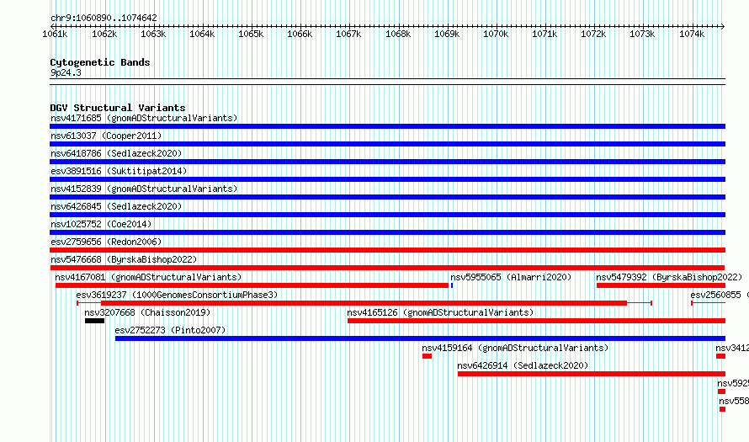
Task: Click the nsv3207668 (Chaisson2019) label
Action: click(147, 312)
